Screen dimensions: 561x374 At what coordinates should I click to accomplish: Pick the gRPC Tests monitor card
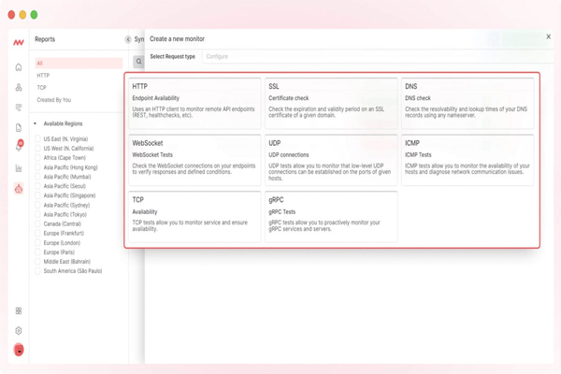click(x=331, y=215)
